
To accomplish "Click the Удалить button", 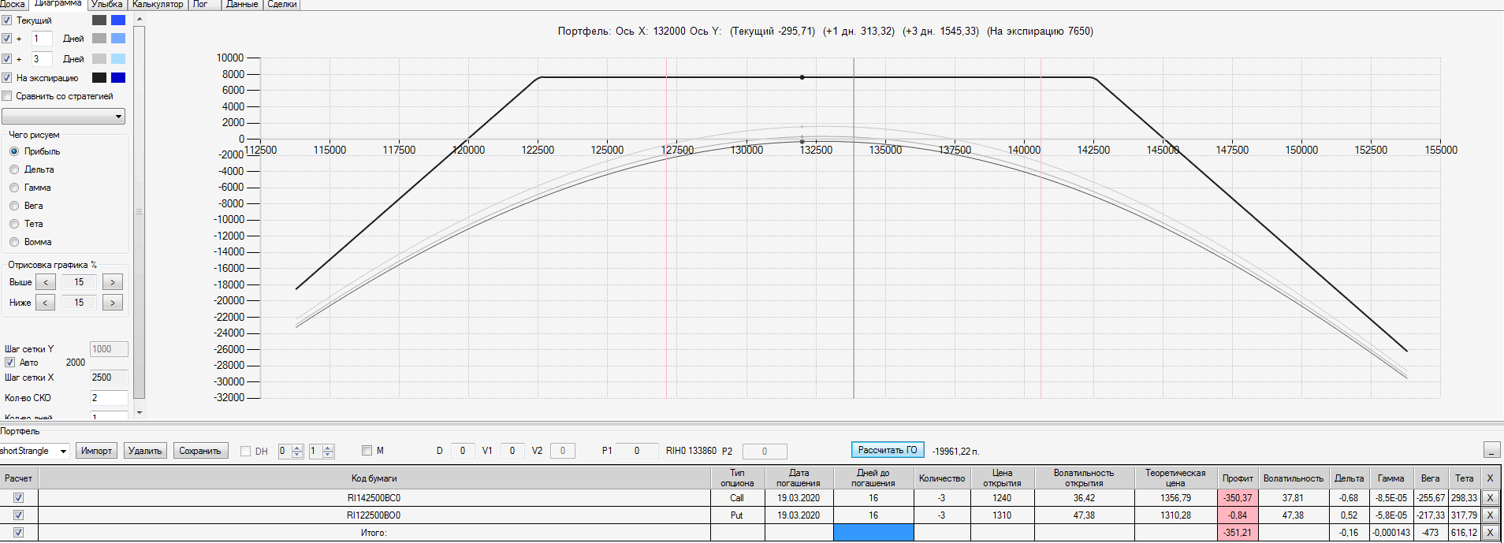I will (145, 451).
